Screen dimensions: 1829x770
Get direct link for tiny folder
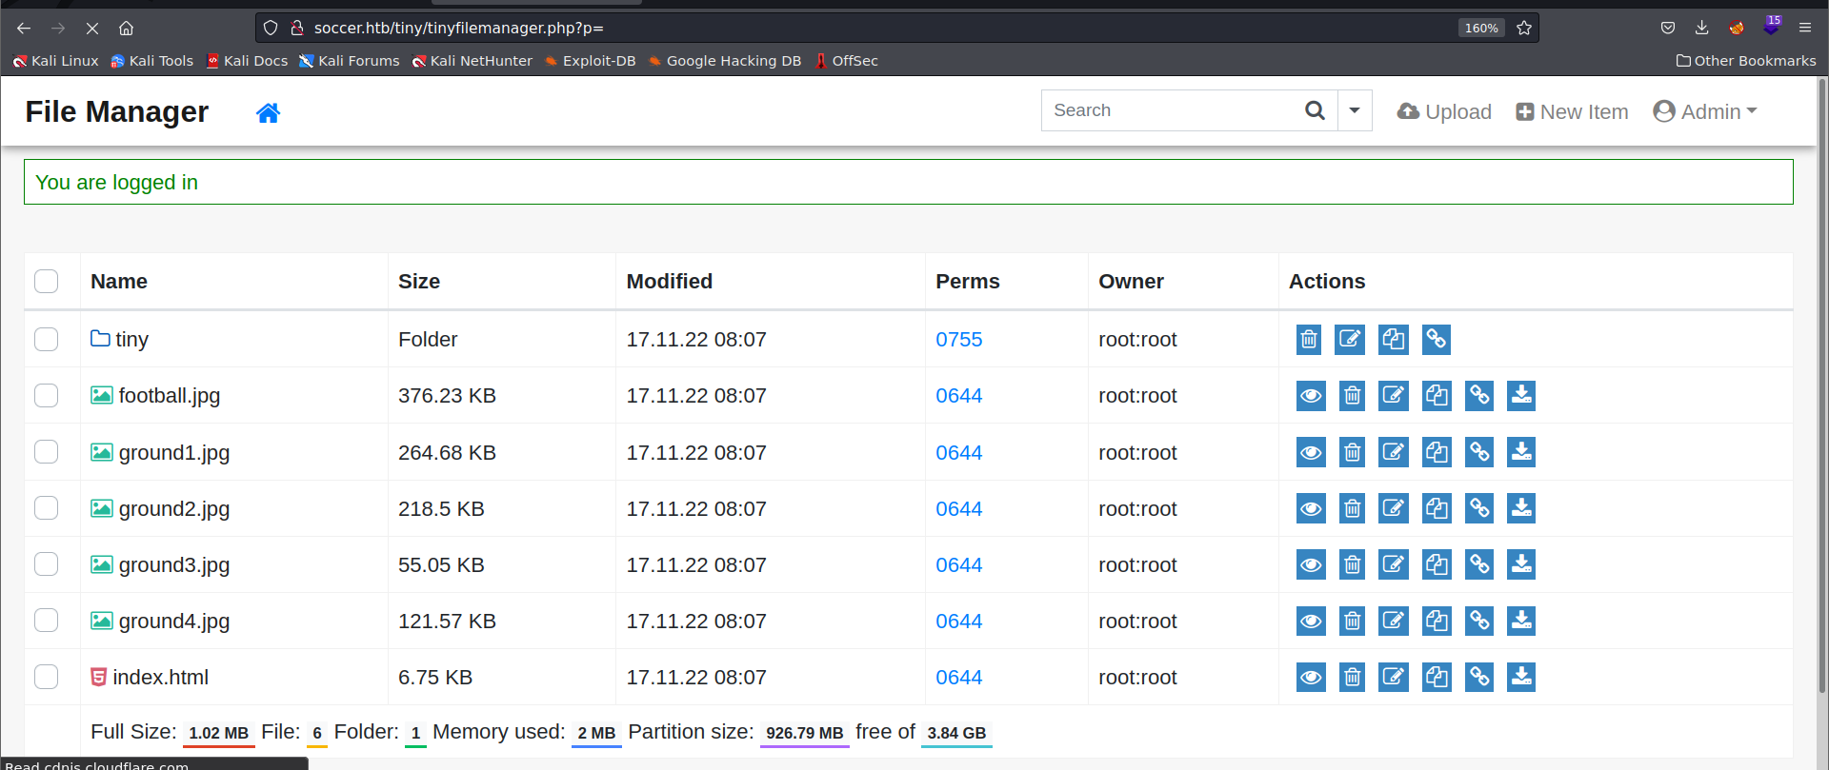click(1437, 340)
